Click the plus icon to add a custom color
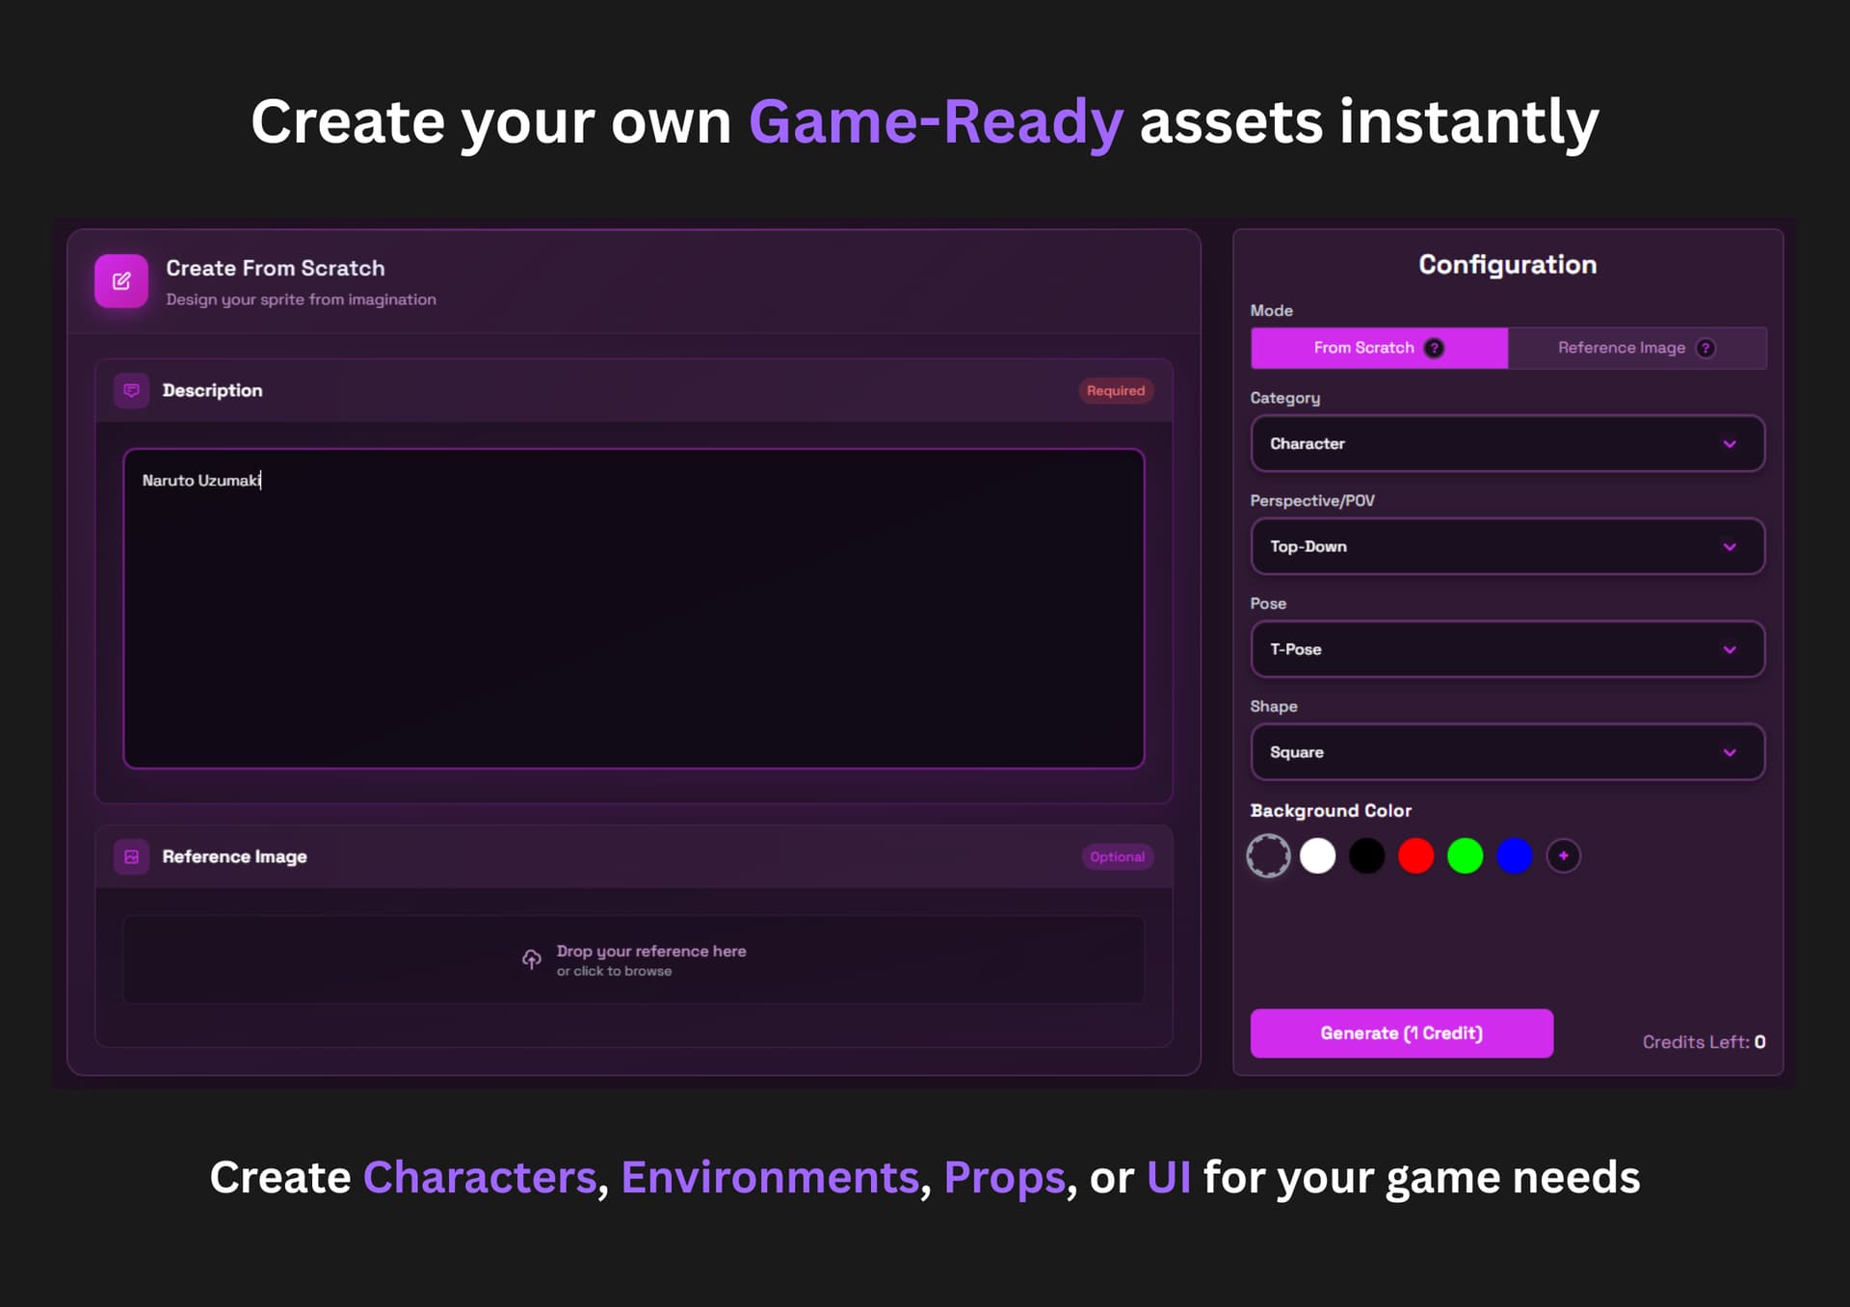 click(1563, 855)
